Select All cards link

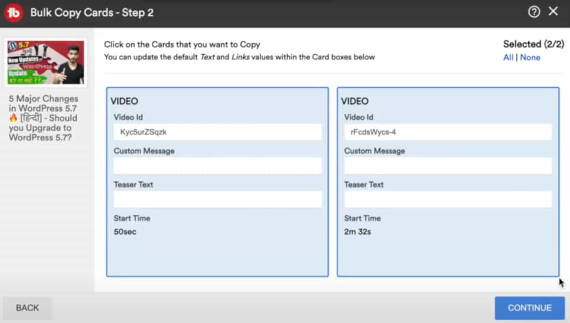click(x=508, y=58)
